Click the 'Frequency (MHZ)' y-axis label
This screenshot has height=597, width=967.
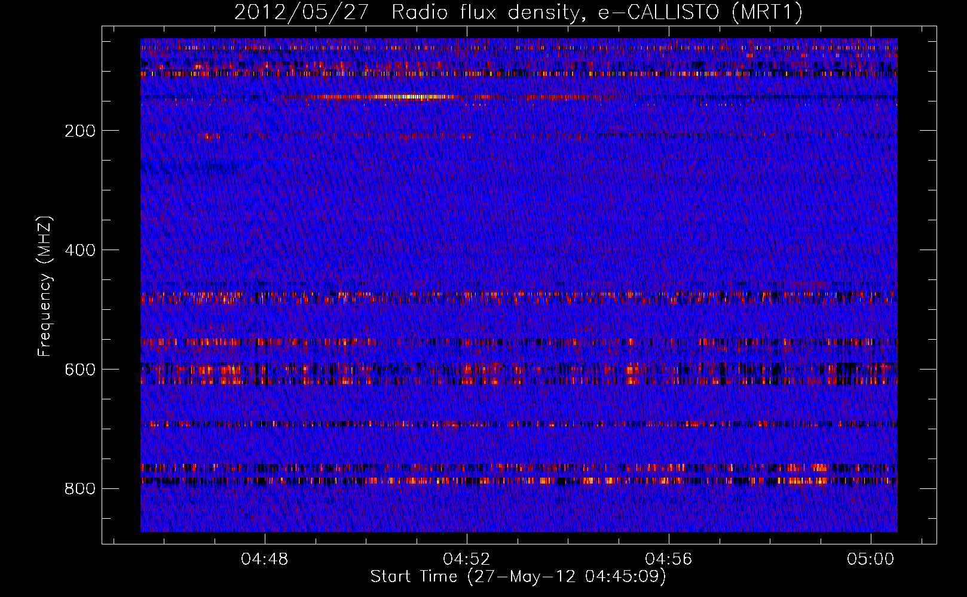click(44, 287)
